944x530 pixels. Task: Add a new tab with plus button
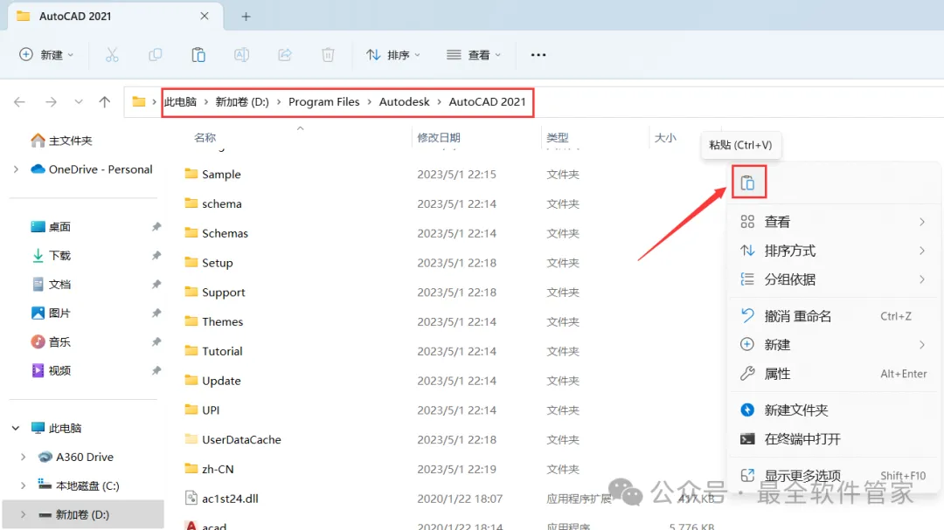246,17
